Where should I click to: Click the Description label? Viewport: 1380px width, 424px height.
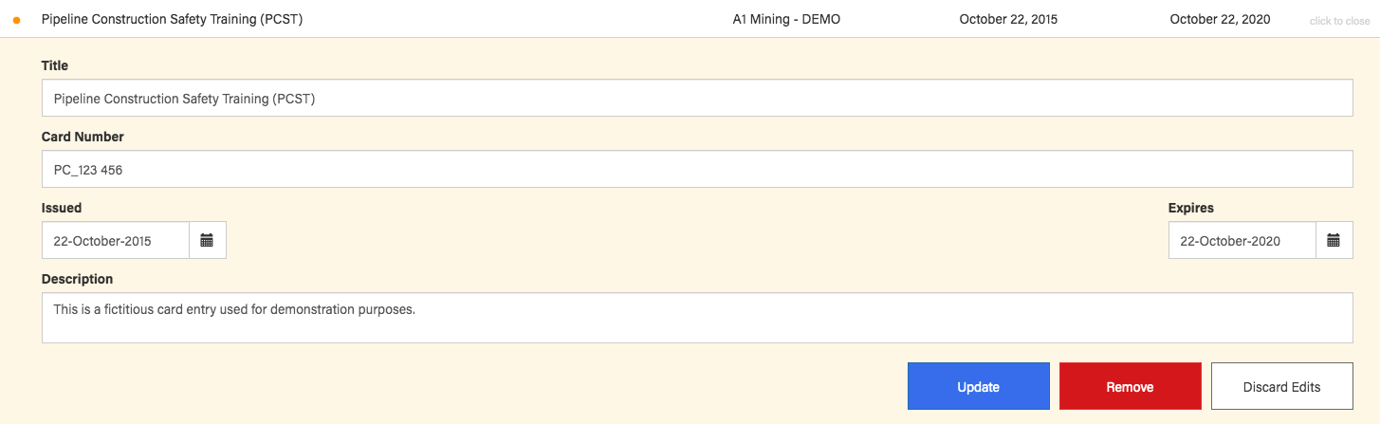click(77, 279)
